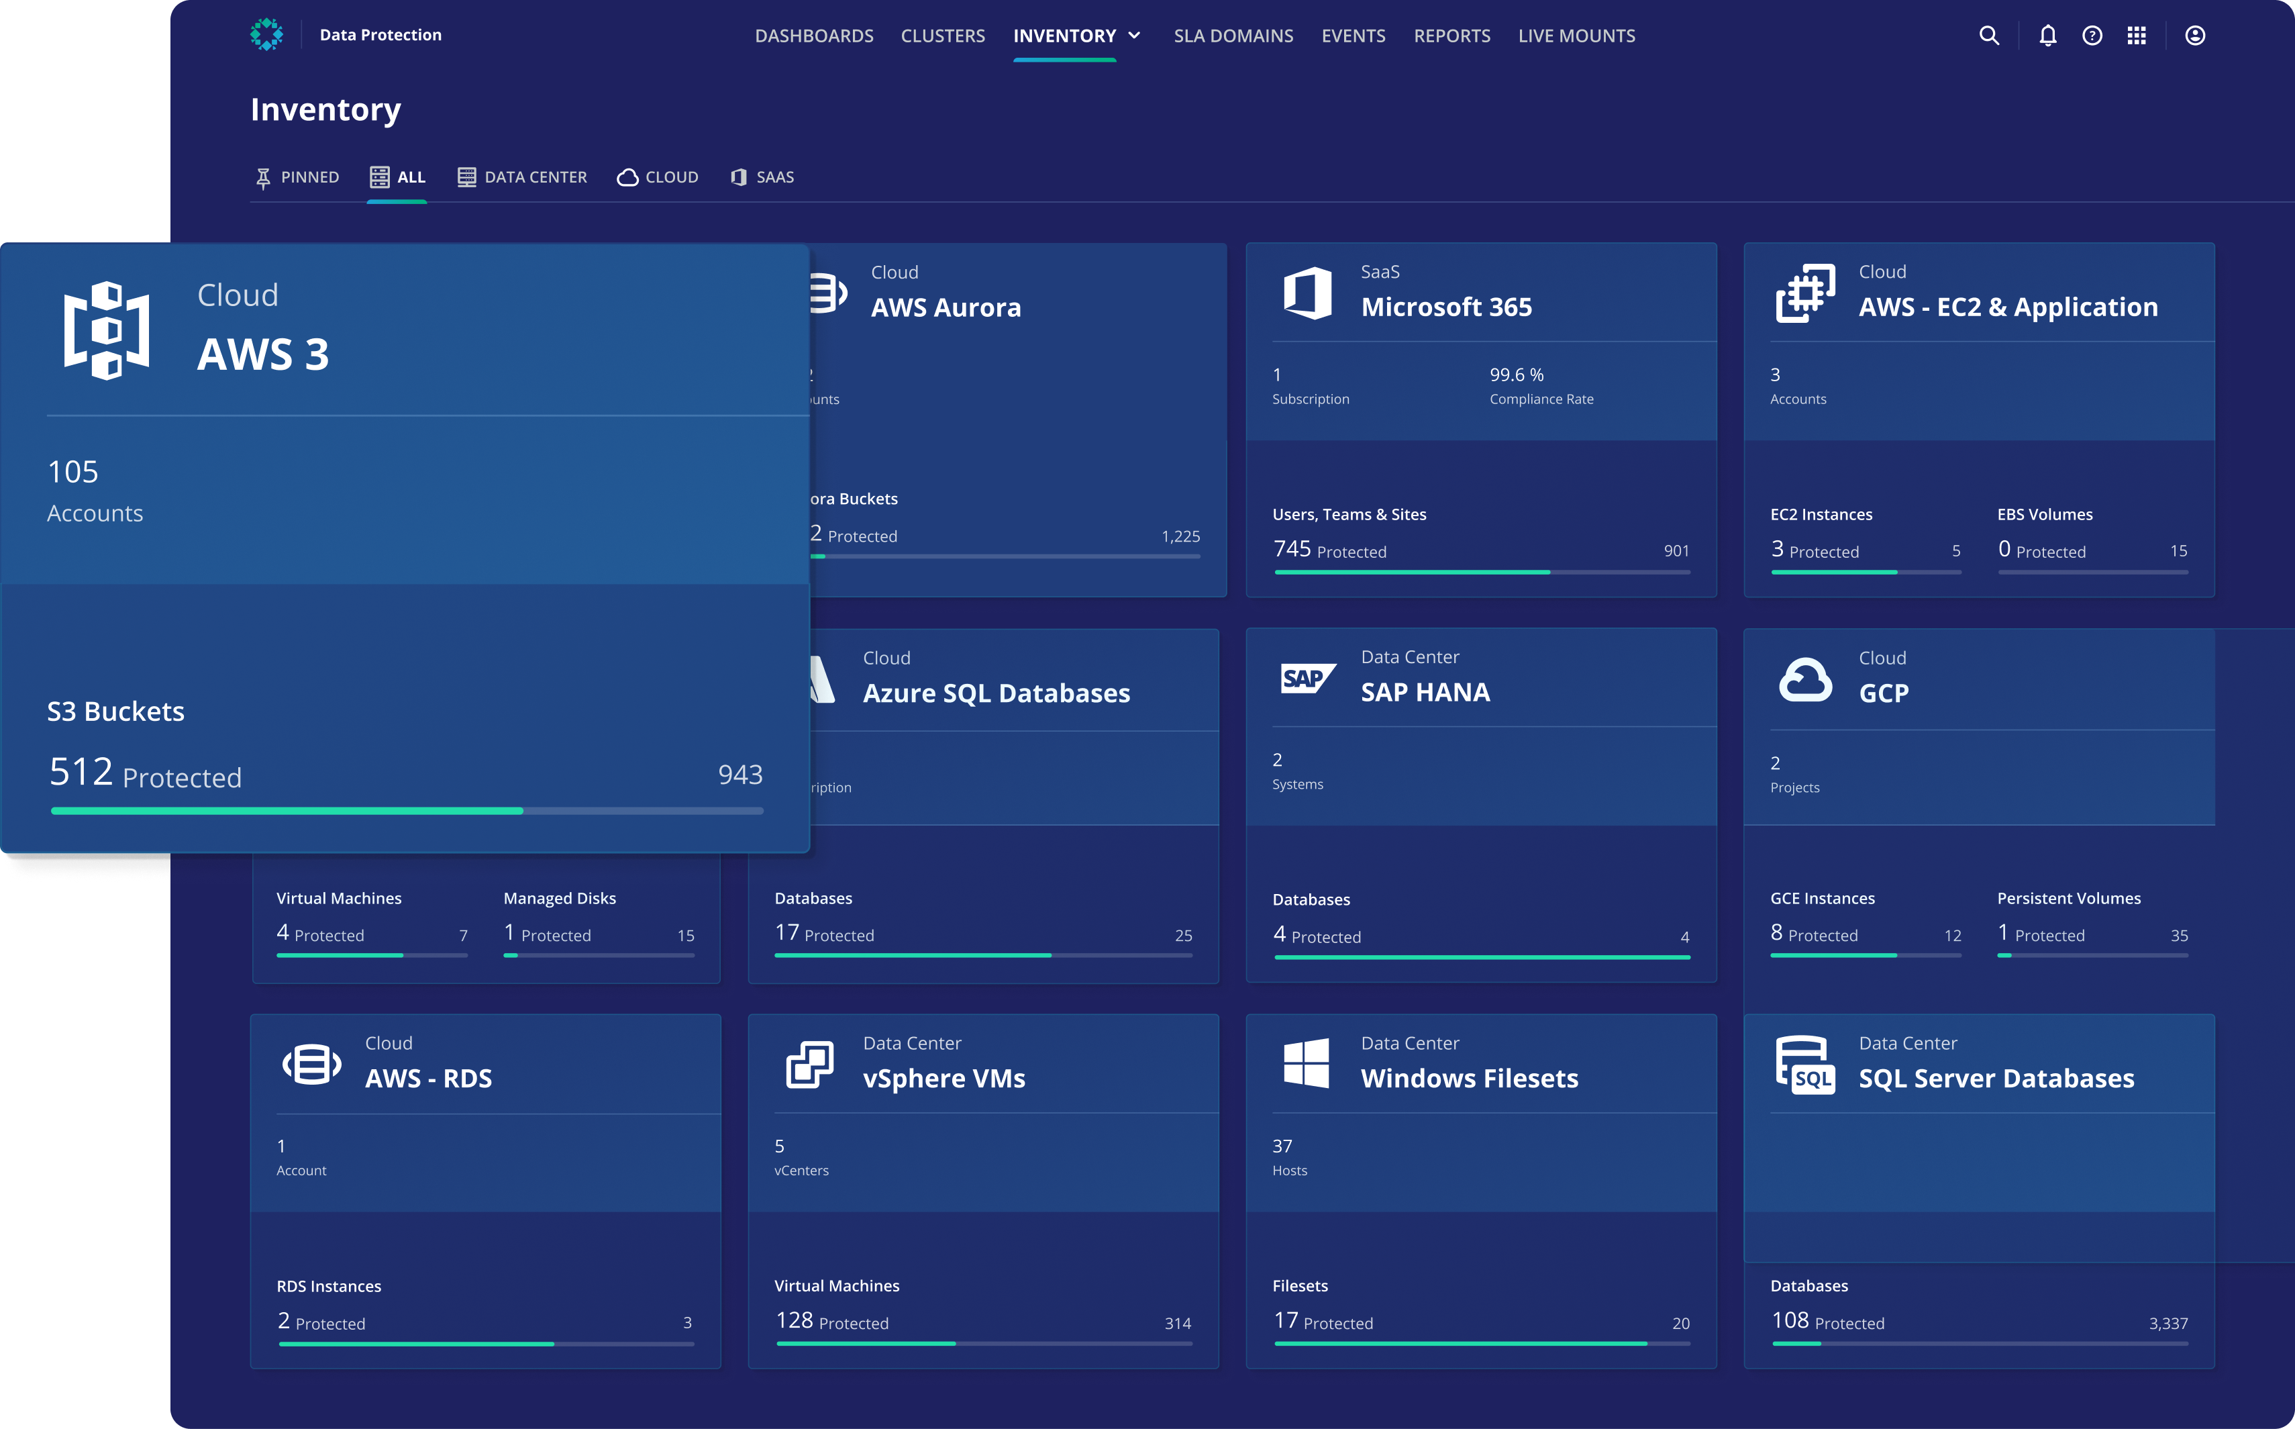Click the SQL Server database icon

coord(1806,1065)
